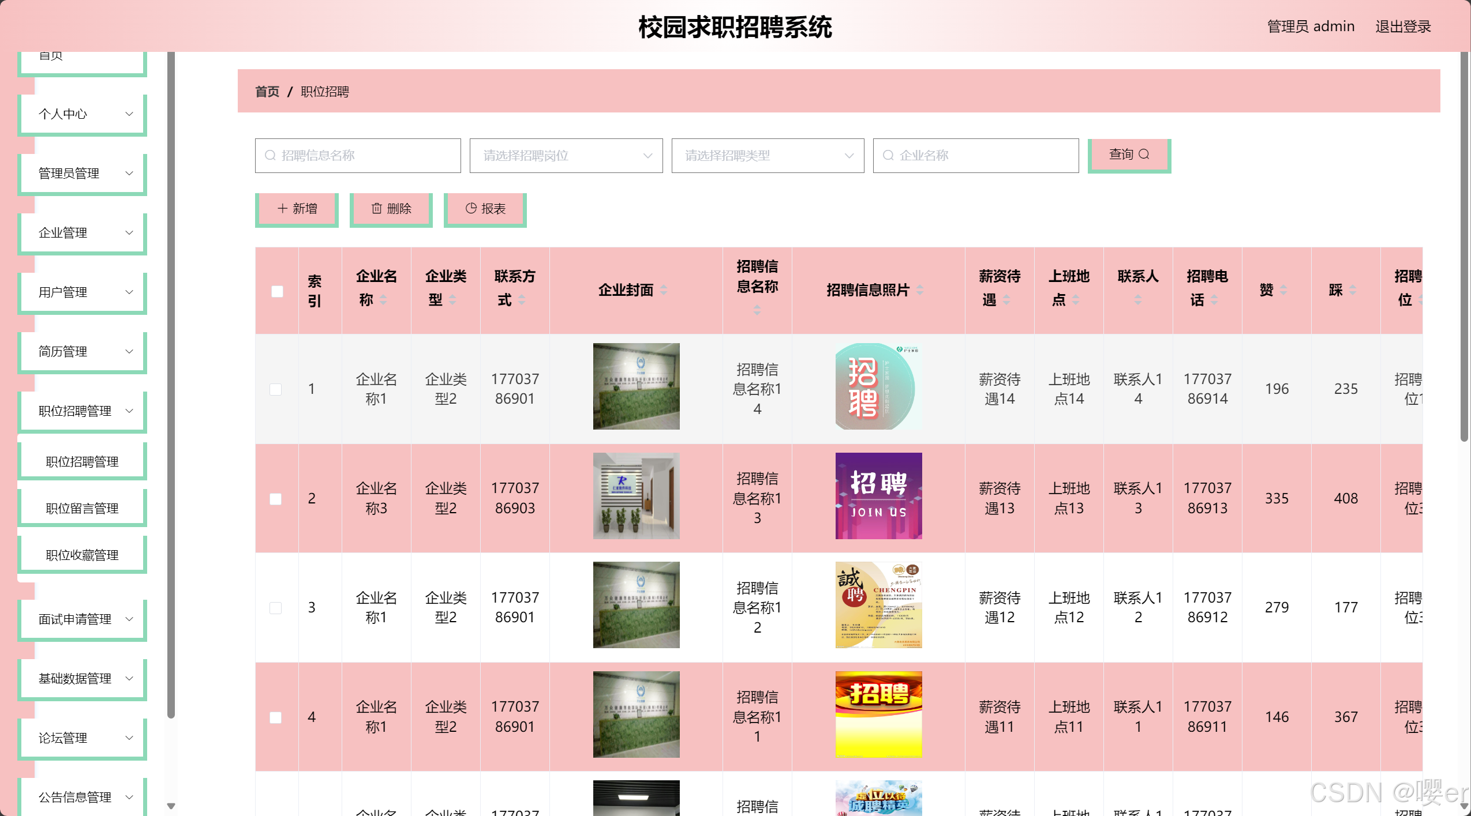Open 职位收藏管理 sidebar item

[x=82, y=555]
